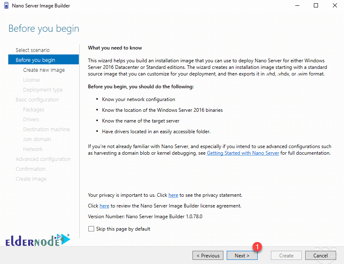Open Getting Started with Nano Server link
Viewport: 344px width, 264px height.
243,153
